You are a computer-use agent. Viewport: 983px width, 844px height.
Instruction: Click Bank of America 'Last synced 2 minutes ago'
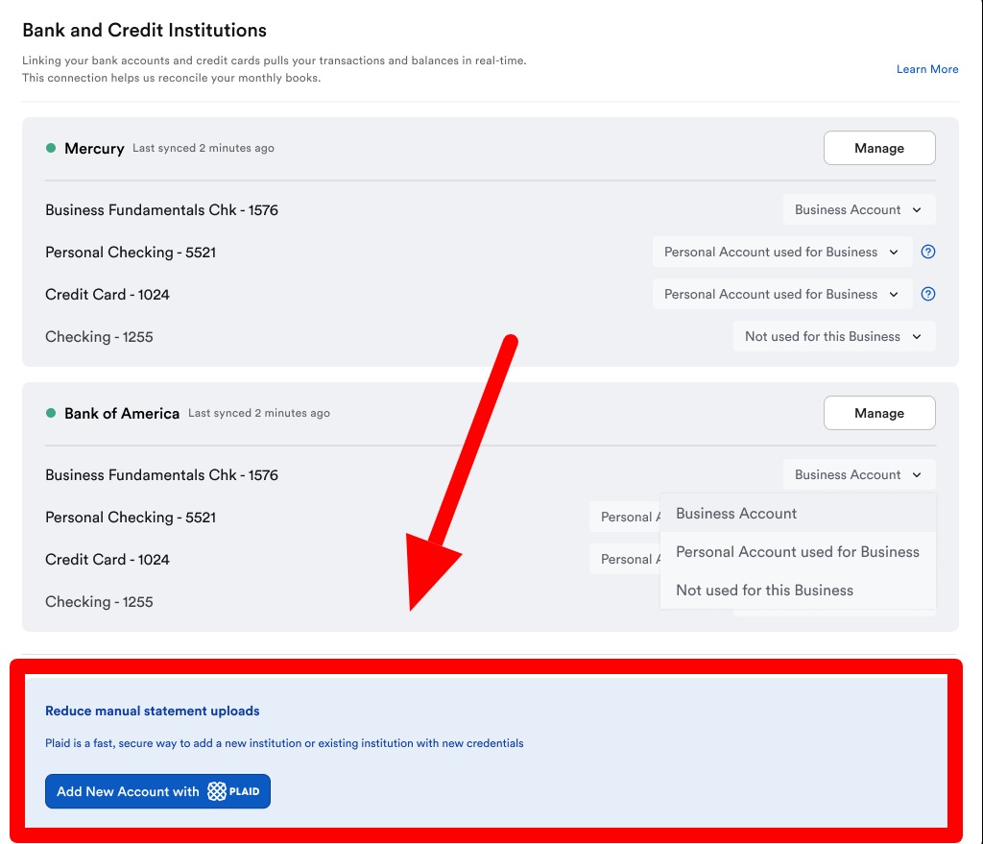pos(259,413)
